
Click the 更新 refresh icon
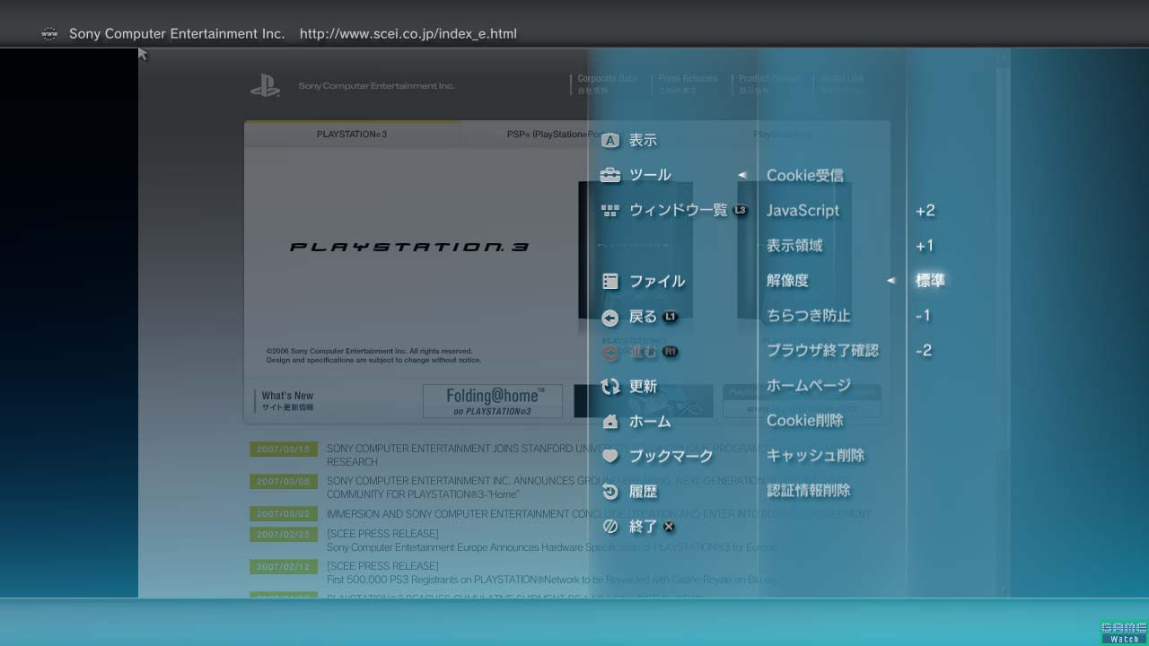tap(610, 387)
